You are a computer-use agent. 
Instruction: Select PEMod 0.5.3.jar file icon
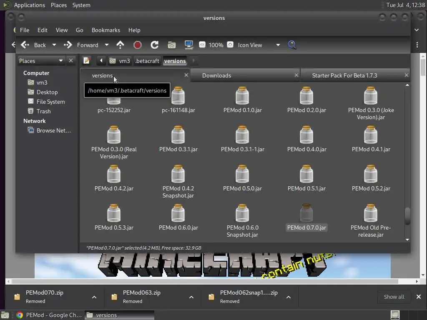click(x=114, y=213)
